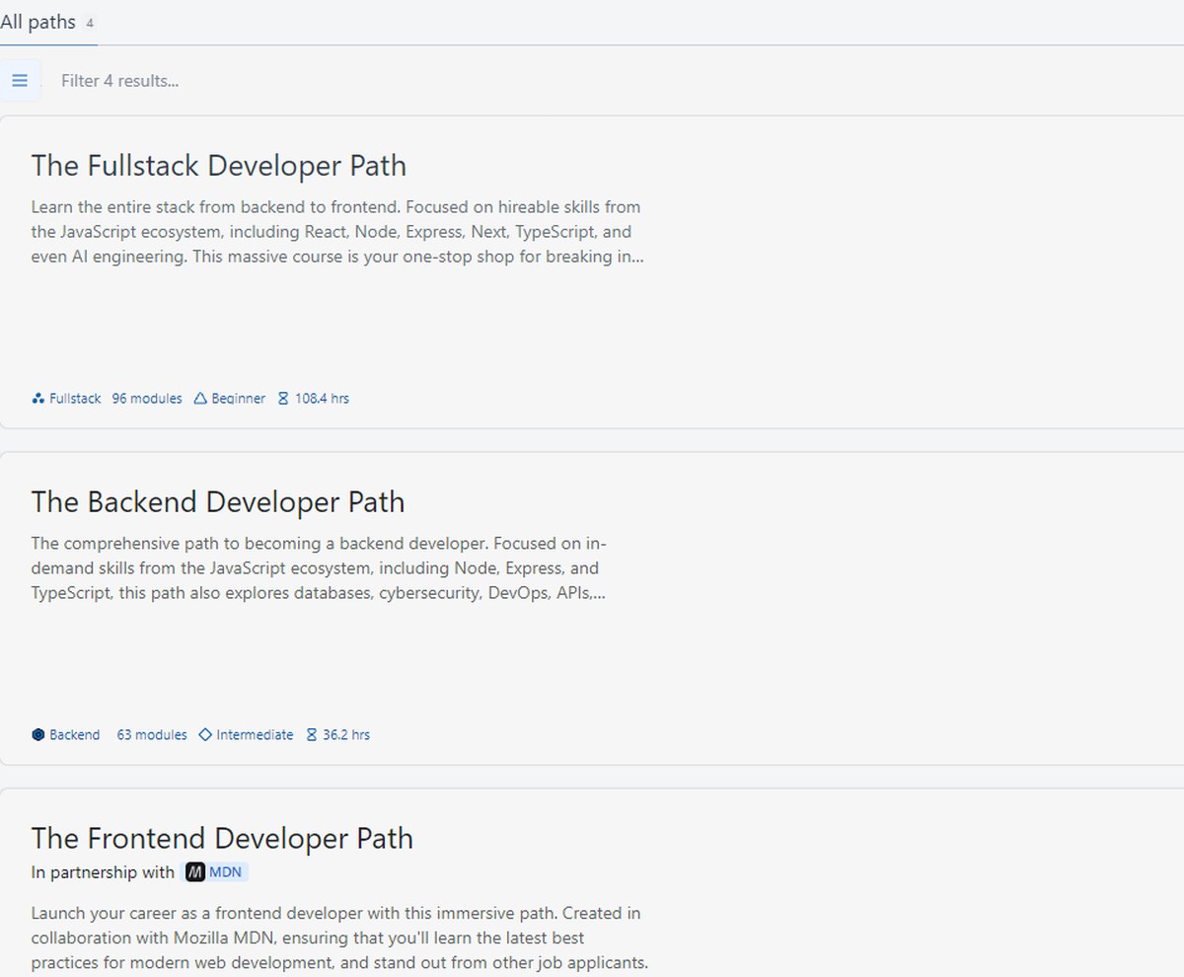
Task: Click the 'In partnership with' text
Action: [103, 872]
